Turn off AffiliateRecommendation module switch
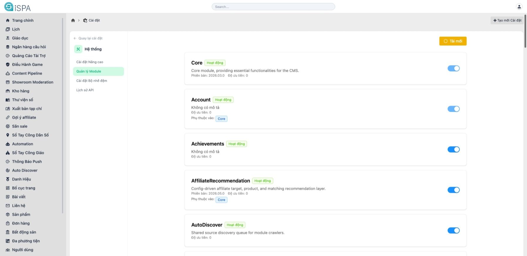Image resolution: width=527 pixels, height=256 pixels. tap(454, 190)
